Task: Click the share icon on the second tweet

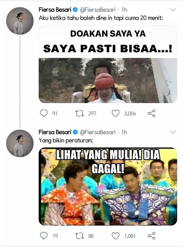Action: tap(152, 235)
